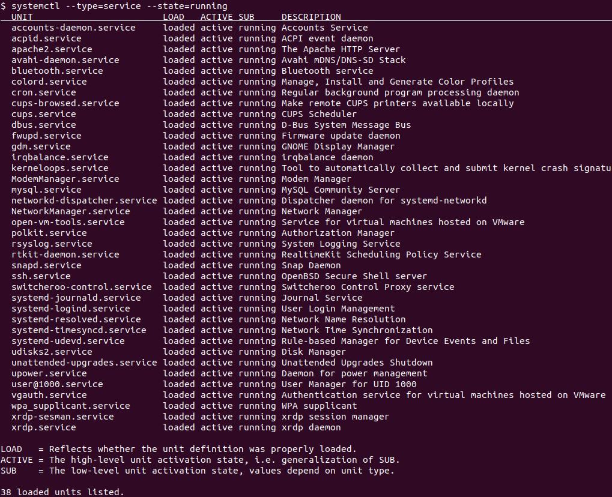Click the user@1000.service unit
This screenshot has width=612, height=497.
57,384
